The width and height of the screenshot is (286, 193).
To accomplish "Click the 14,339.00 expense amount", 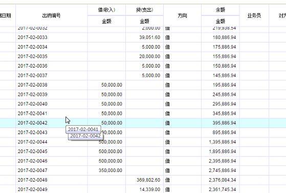I will click(150, 189).
